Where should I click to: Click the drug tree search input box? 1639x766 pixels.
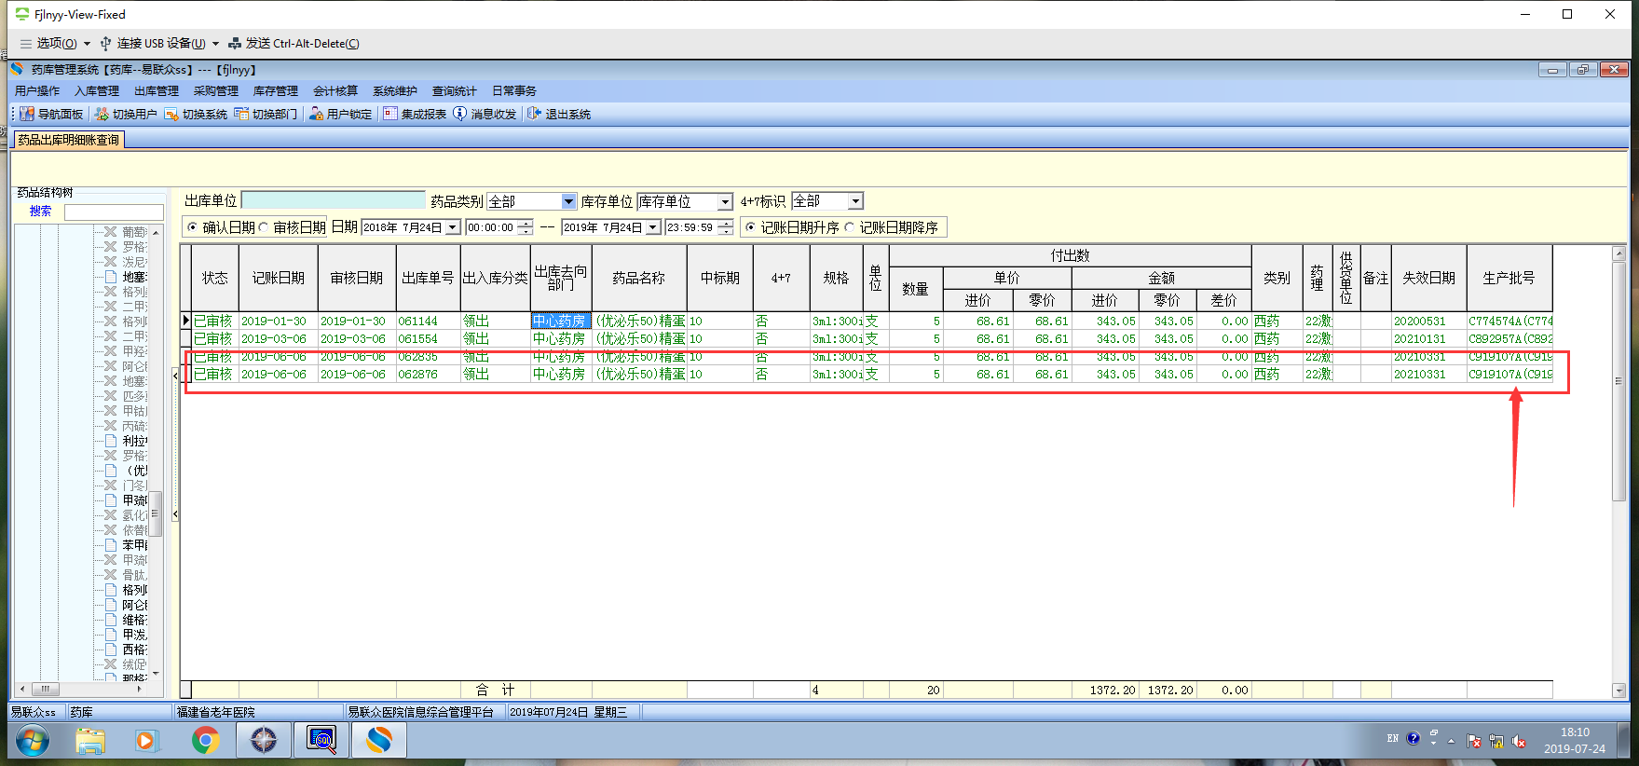114,212
